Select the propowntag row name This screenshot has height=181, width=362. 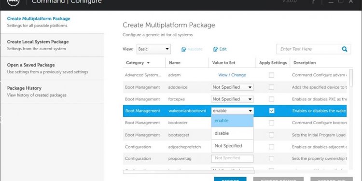pyautogui.click(x=179, y=159)
